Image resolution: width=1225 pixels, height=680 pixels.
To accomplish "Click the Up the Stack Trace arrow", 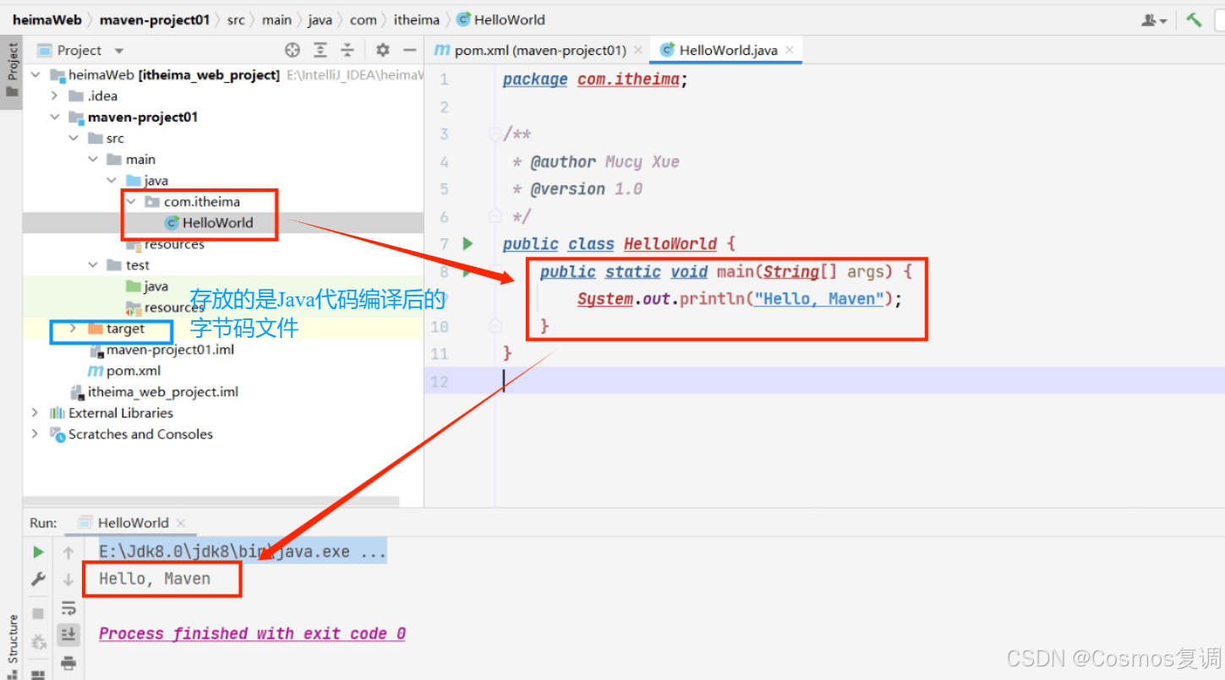I will tap(68, 552).
